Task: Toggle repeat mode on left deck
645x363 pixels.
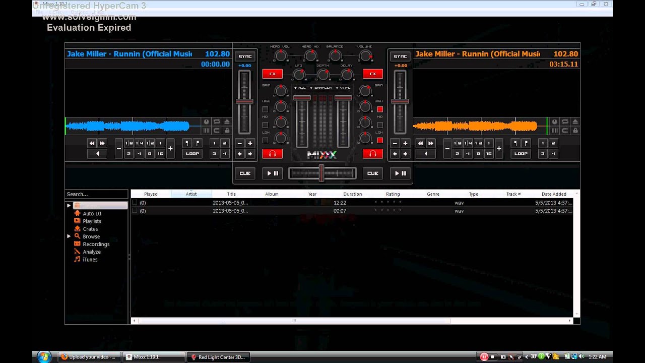Action: pyautogui.click(x=217, y=122)
